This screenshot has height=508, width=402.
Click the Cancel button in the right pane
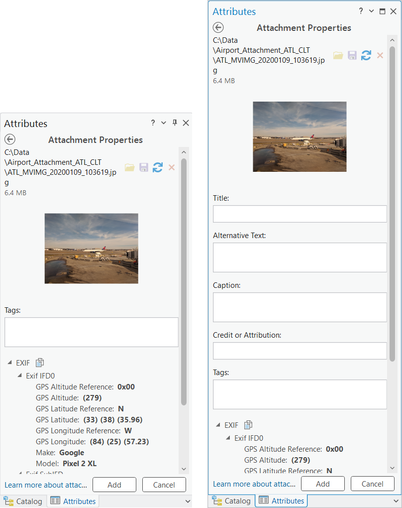tap(373, 484)
